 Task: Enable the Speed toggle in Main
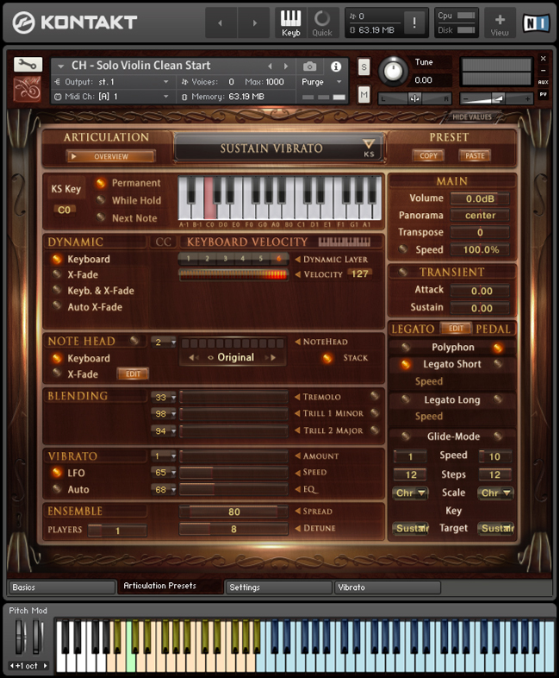(x=403, y=249)
